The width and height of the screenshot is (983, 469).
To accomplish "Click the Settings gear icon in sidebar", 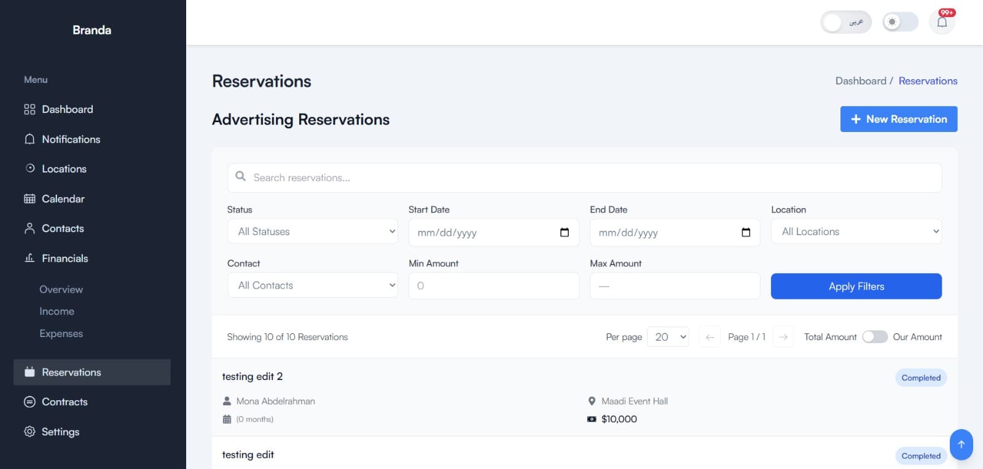I will click(29, 432).
